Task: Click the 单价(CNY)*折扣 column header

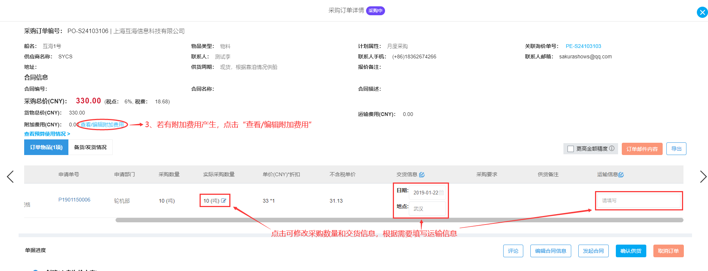Action: click(281, 174)
